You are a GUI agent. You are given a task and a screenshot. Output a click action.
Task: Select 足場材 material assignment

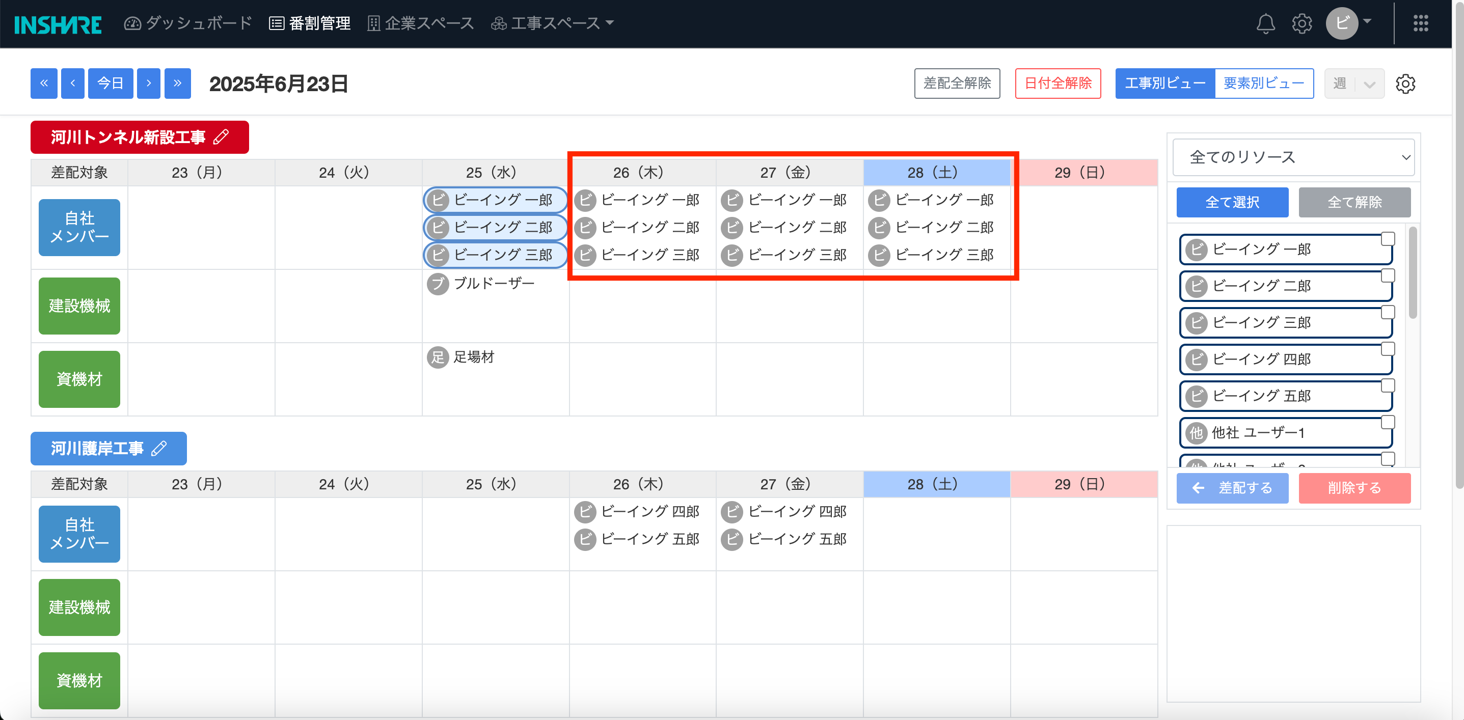[461, 357]
